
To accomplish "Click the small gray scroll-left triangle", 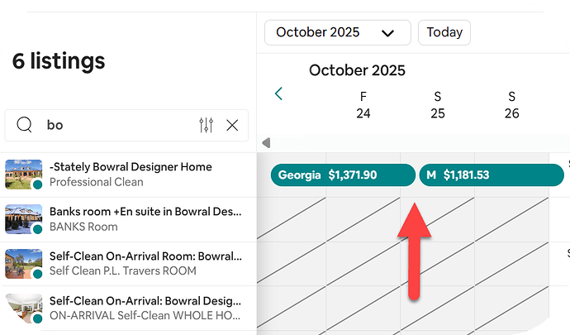I will pyautogui.click(x=265, y=143).
